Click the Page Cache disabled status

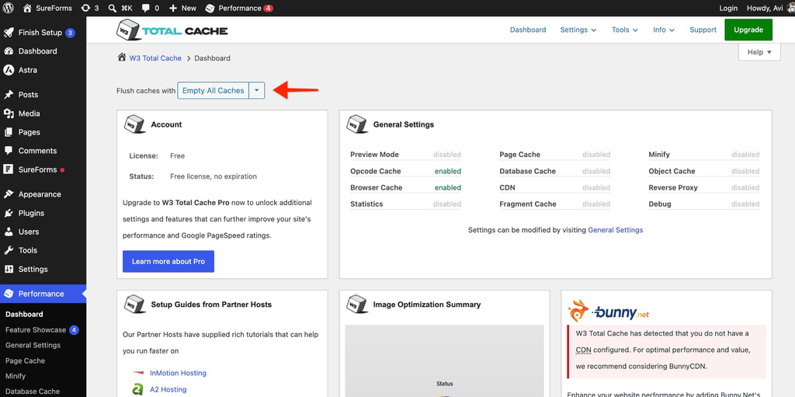pyautogui.click(x=596, y=155)
